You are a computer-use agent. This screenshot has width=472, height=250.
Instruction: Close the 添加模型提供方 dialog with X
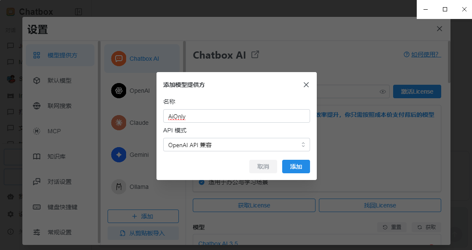click(306, 85)
